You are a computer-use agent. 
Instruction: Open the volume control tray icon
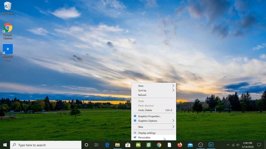coord(238,145)
